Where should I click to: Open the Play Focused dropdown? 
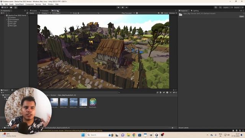128,13
